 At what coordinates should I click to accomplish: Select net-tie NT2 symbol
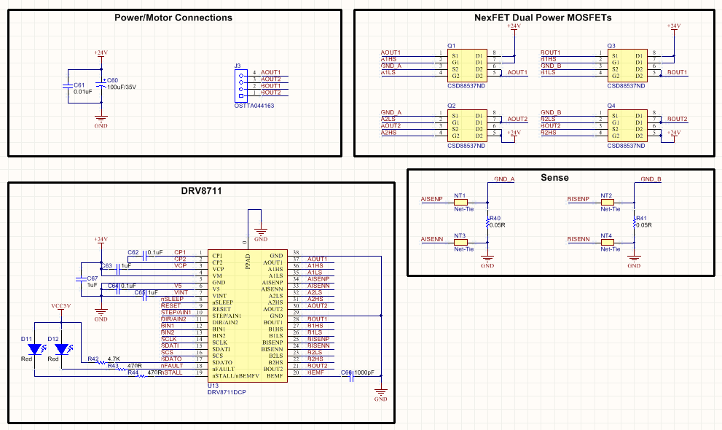tap(607, 202)
